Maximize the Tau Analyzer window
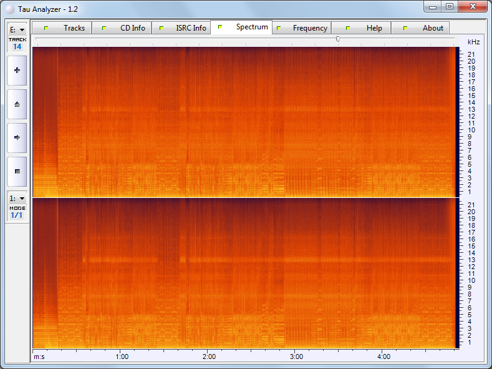Image resolution: width=492 pixels, height=369 pixels. 449,6
